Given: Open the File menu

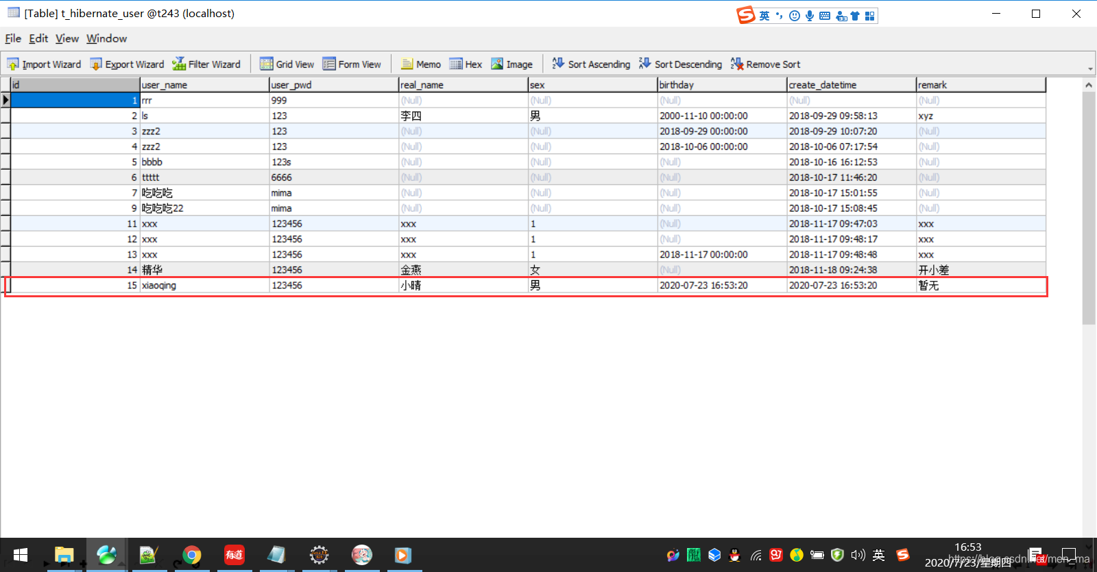Looking at the screenshot, I should click(x=13, y=38).
